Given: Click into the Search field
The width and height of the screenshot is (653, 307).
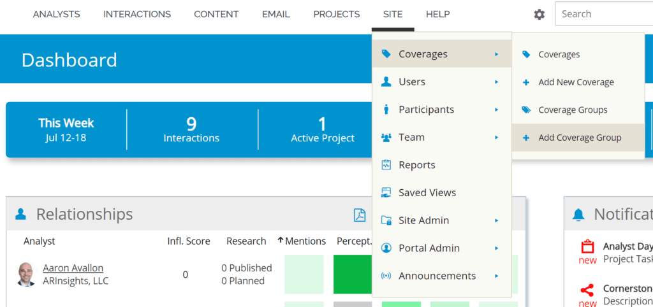Looking at the screenshot, I should click(x=604, y=14).
